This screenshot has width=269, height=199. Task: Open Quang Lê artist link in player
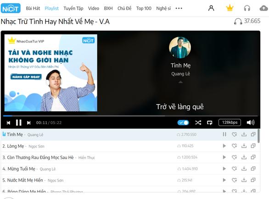(180, 74)
